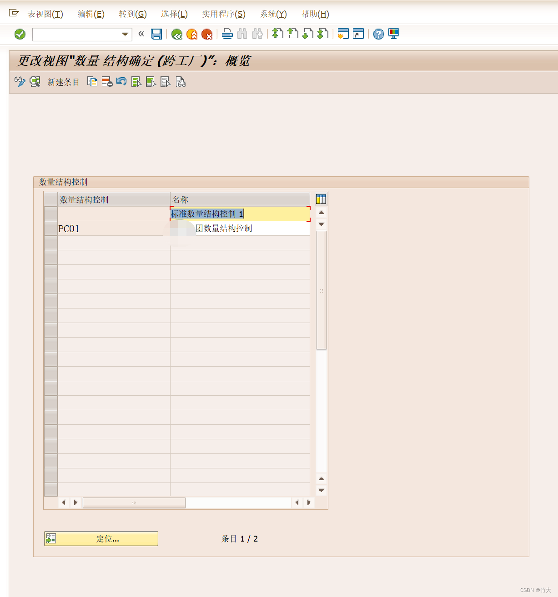The width and height of the screenshot is (558, 597).
Task: Save the quantity structure entries
Action: click(157, 34)
